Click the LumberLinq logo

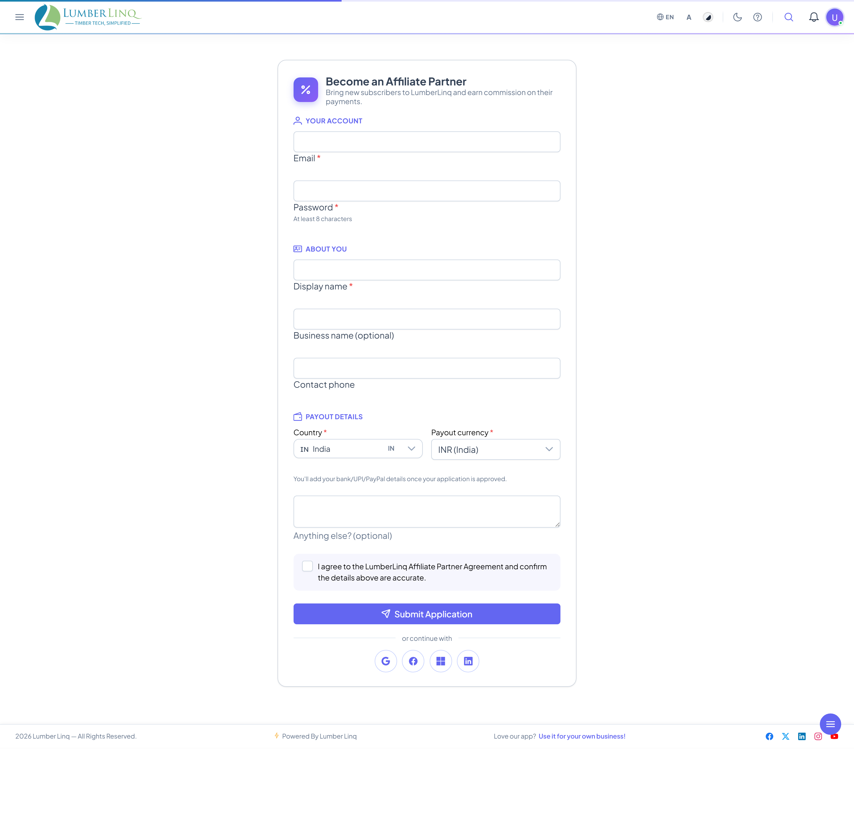coord(88,17)
